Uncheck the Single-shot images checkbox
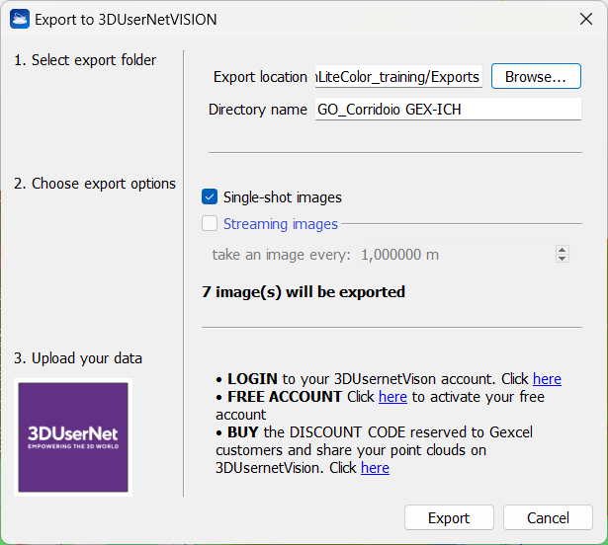This screenshot has width=608, height=545. point(210,197)
